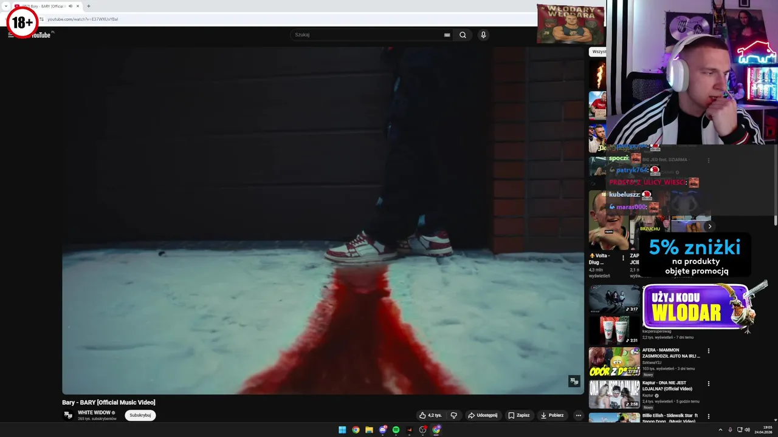Open Discord from the taskbar
The width and height of the screenshot is (778, 437).
click(x=383, y=430)
